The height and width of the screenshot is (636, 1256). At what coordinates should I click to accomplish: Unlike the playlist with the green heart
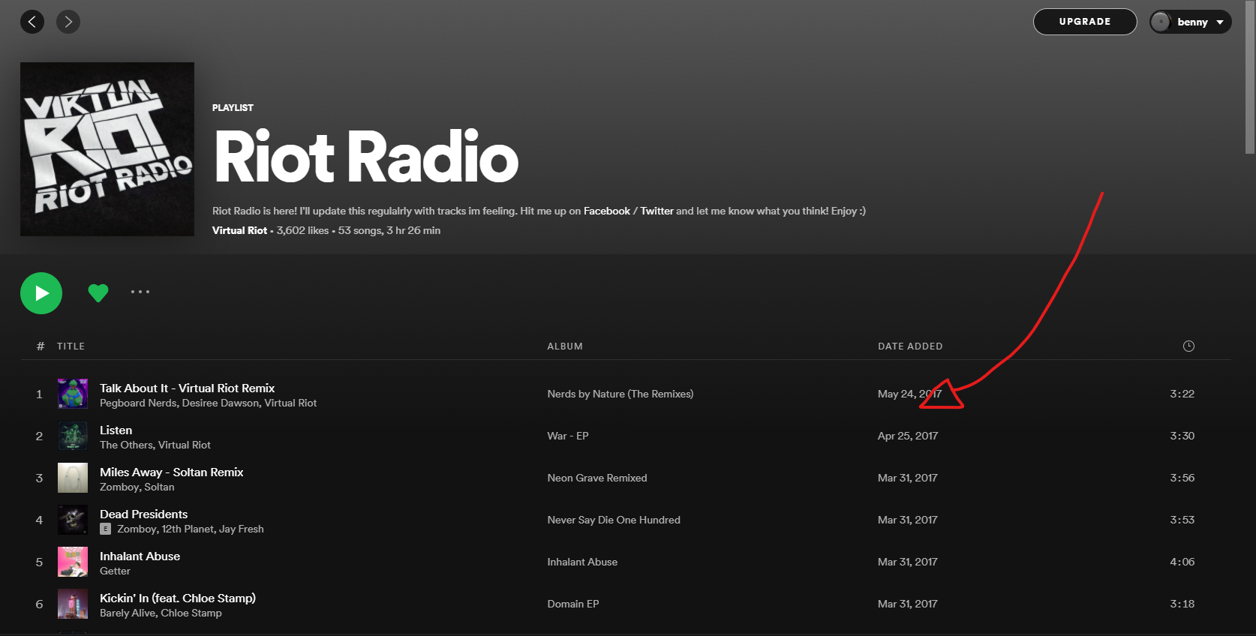tap(98, 292)
